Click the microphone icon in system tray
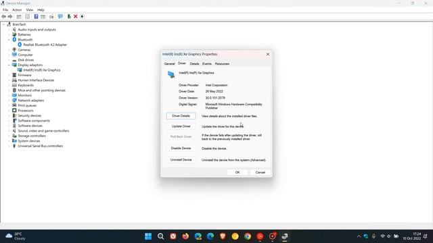This screenshot has width=433, height=243. point(373,236)
